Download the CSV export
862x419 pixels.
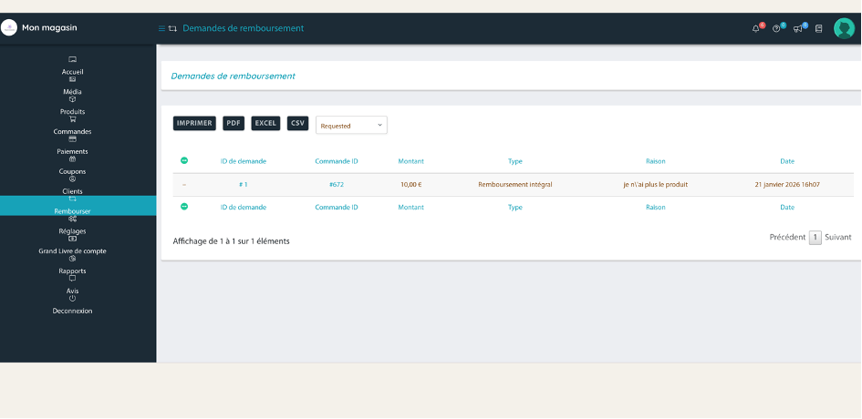(297, 124)
